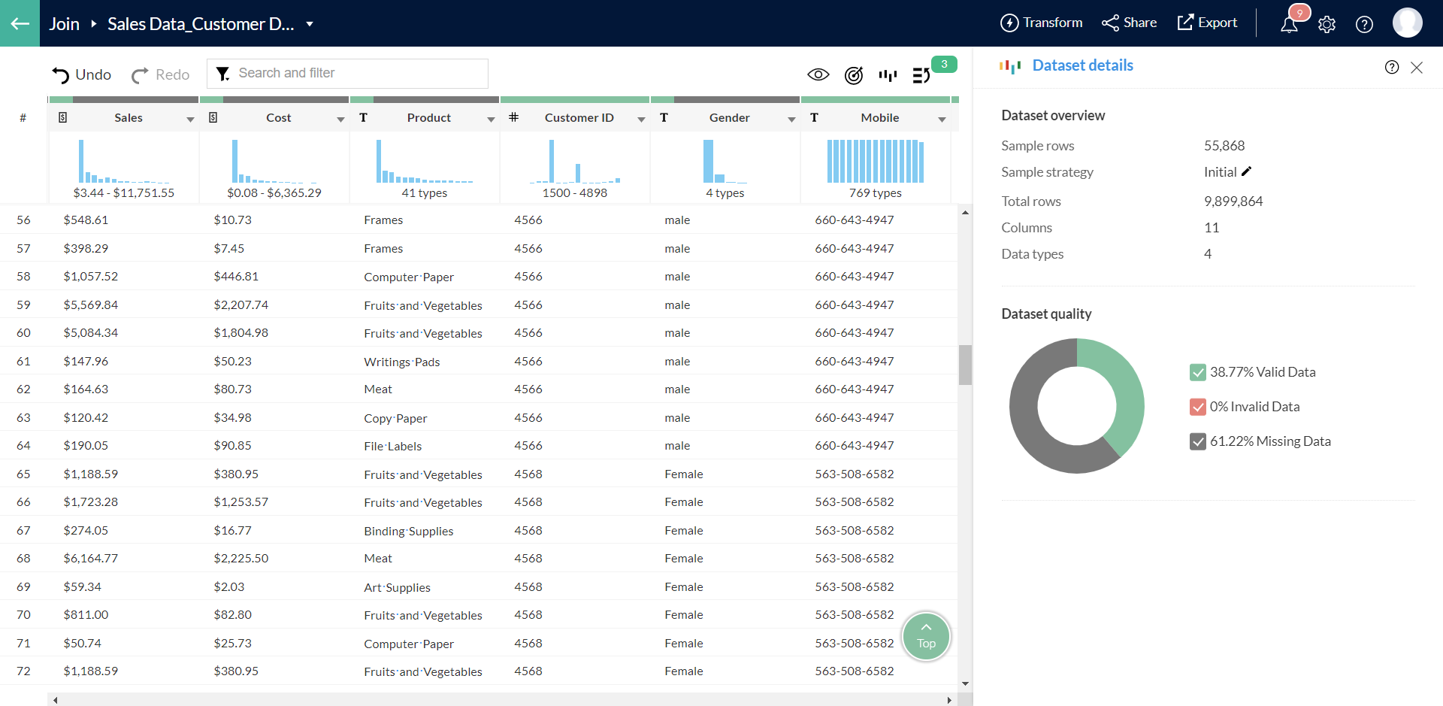
Task: Toggle the eye preview icon
Action: point(818,74)
